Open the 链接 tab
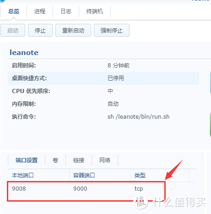This screenshot has height=214, width=211. 79,160
